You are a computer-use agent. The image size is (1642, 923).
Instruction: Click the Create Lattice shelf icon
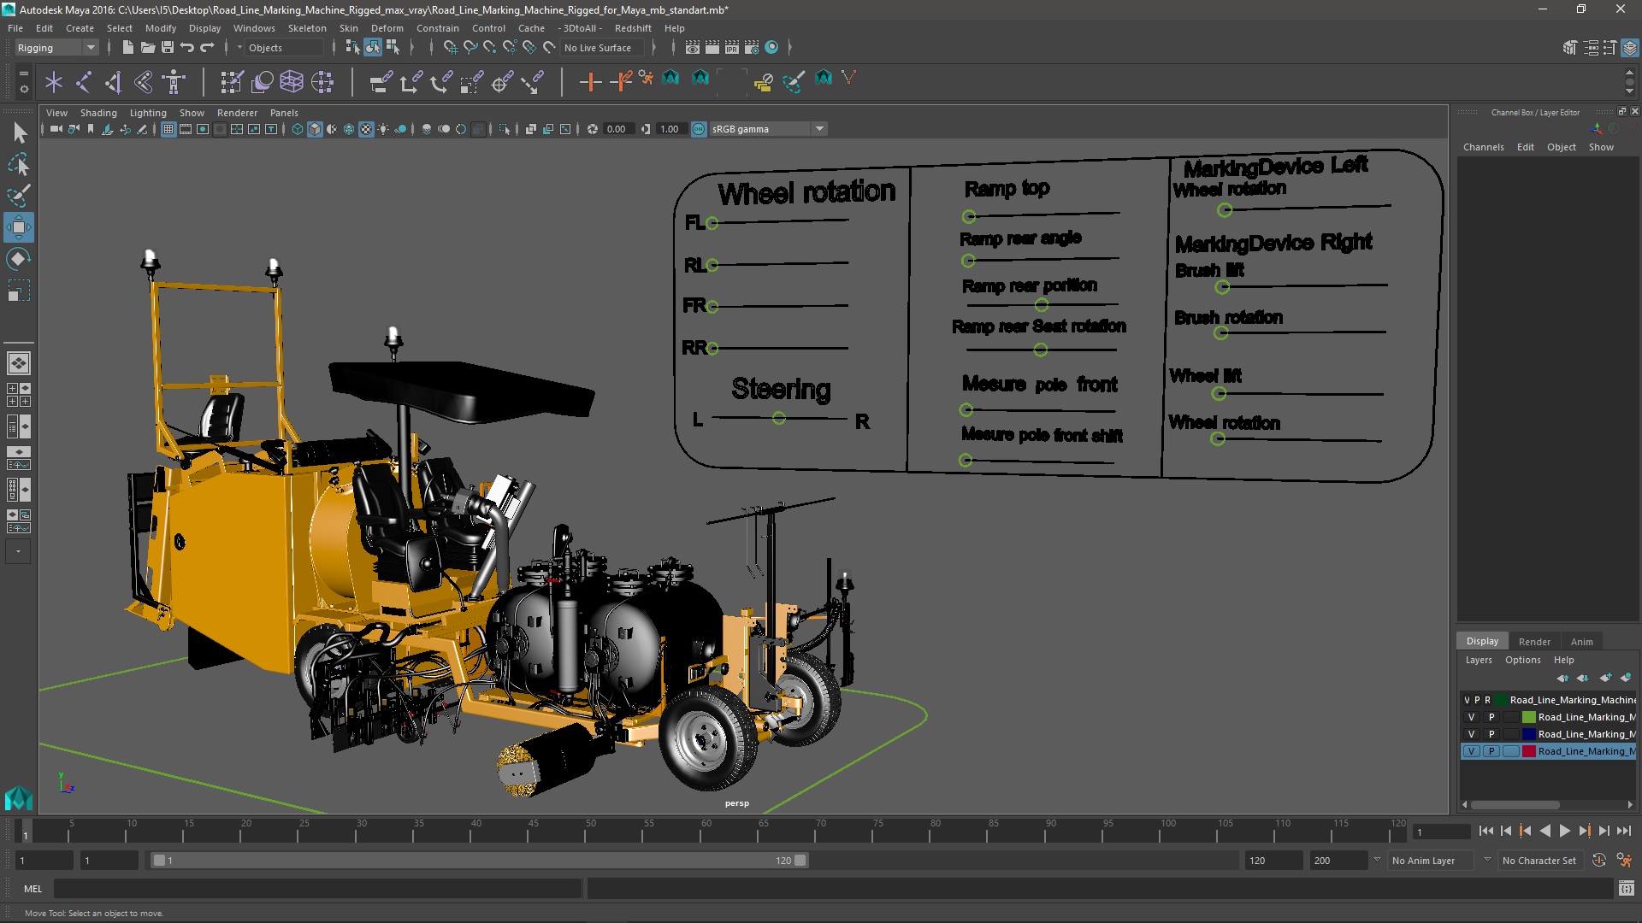click(292, 82)
